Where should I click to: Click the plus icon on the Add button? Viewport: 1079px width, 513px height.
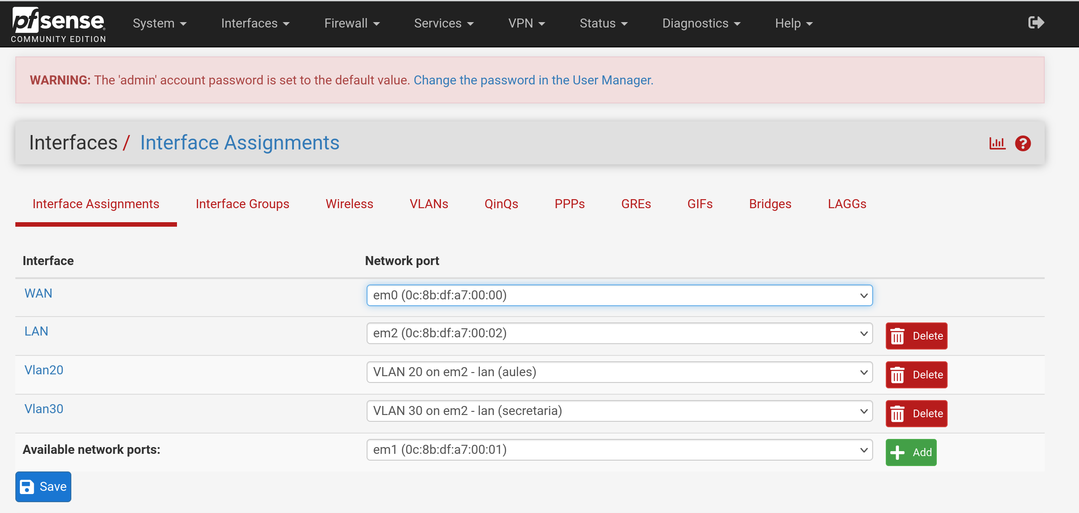[x=898, y=452]
